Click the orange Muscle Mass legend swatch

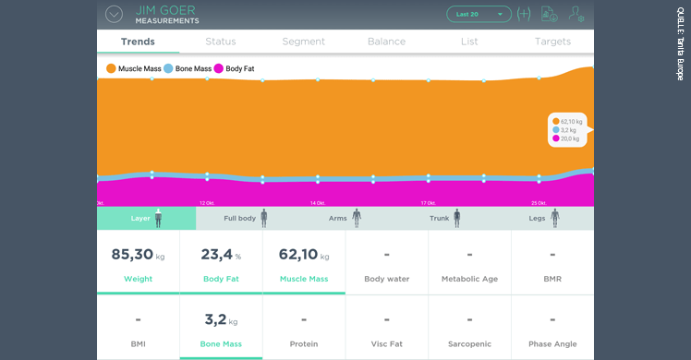tap(111, 68)
